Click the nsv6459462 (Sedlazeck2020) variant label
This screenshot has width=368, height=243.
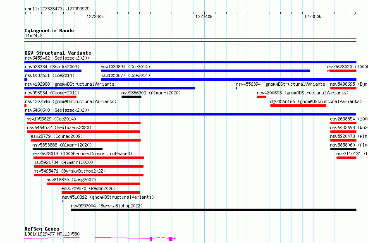point(57,58)
